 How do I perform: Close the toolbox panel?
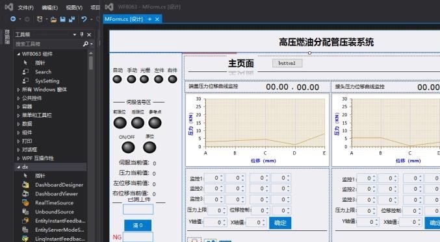pos(89,34)
